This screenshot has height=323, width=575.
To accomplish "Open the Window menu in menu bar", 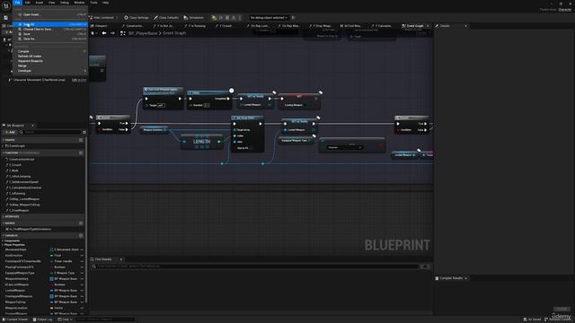I will point(79,3).
